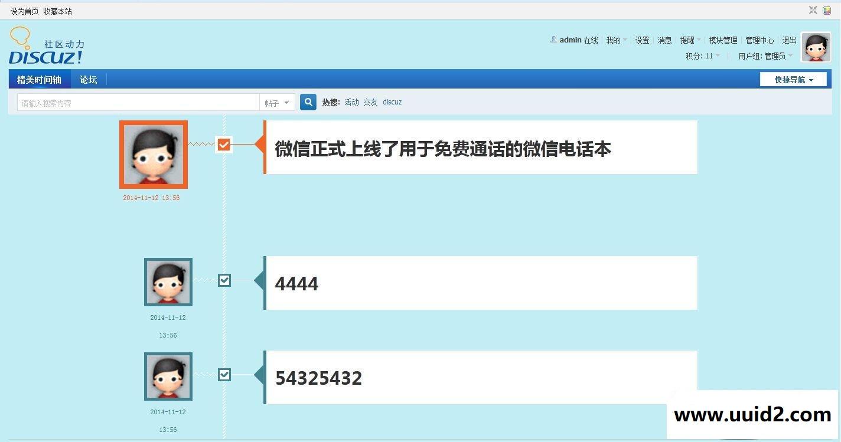Toggle the orange checkbox marker on the 微信 post

(x=224, y=143)
